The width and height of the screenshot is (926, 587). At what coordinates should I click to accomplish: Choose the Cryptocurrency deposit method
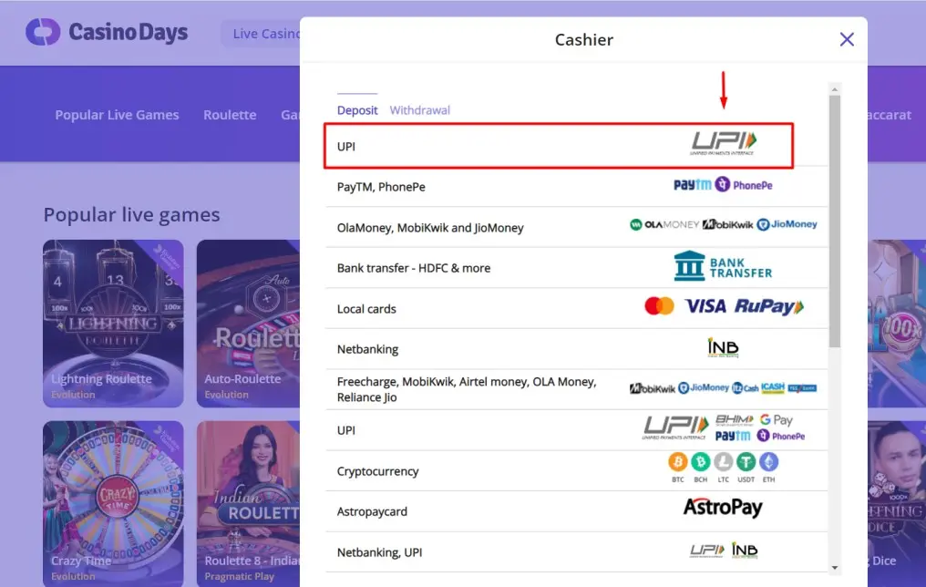point(576,471)
